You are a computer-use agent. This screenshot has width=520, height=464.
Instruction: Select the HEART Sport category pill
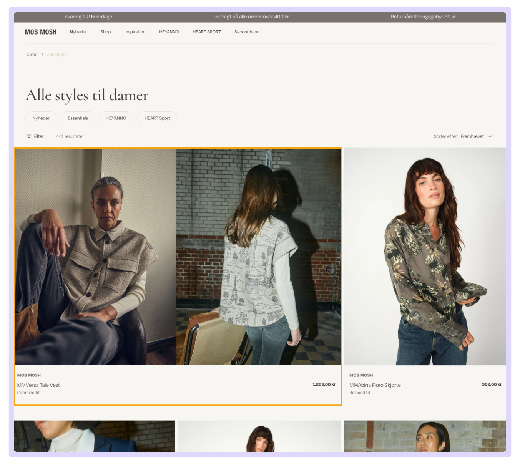[x=157, y=118]
